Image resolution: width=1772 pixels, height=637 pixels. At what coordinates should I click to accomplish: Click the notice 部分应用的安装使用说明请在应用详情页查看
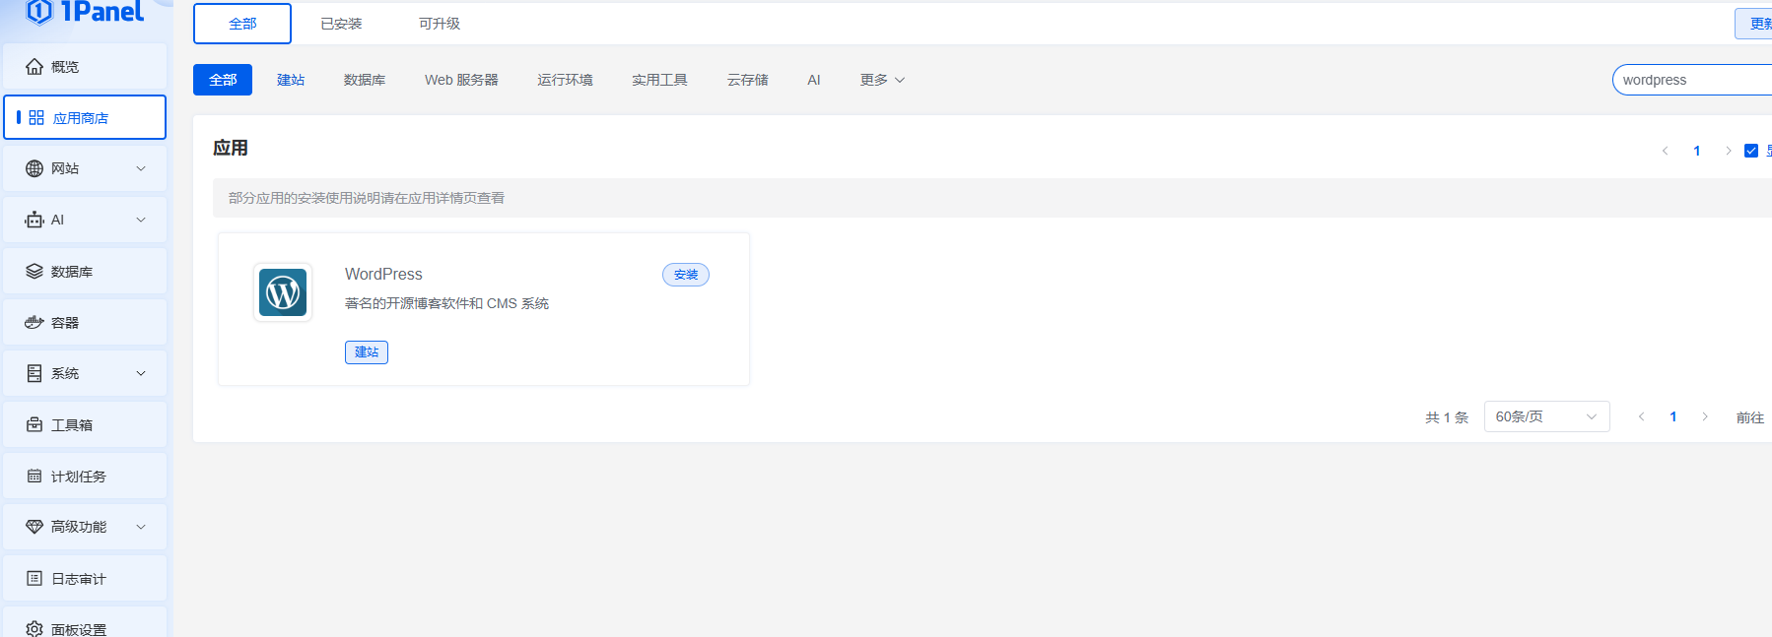[367, 198]
